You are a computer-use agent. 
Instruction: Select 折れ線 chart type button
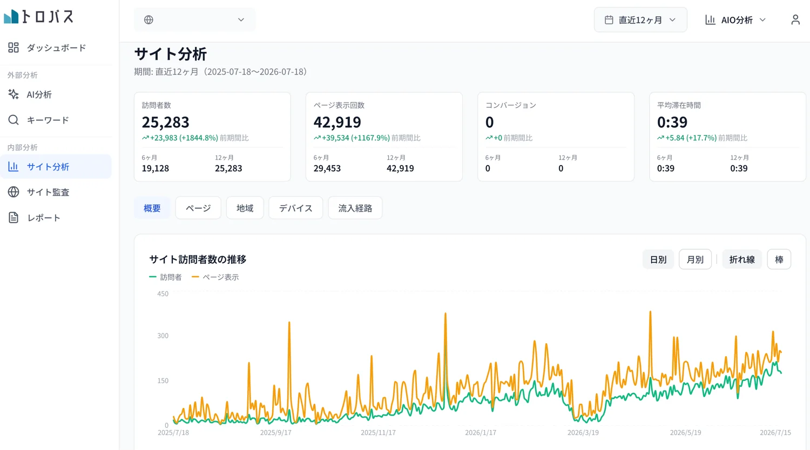click(742, 260)
